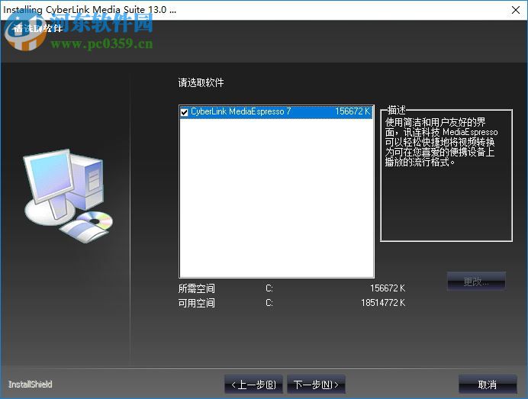Select the CyberLink MediaEspresso 7 list row
528x399 pixels.
[x=276, y=112]
